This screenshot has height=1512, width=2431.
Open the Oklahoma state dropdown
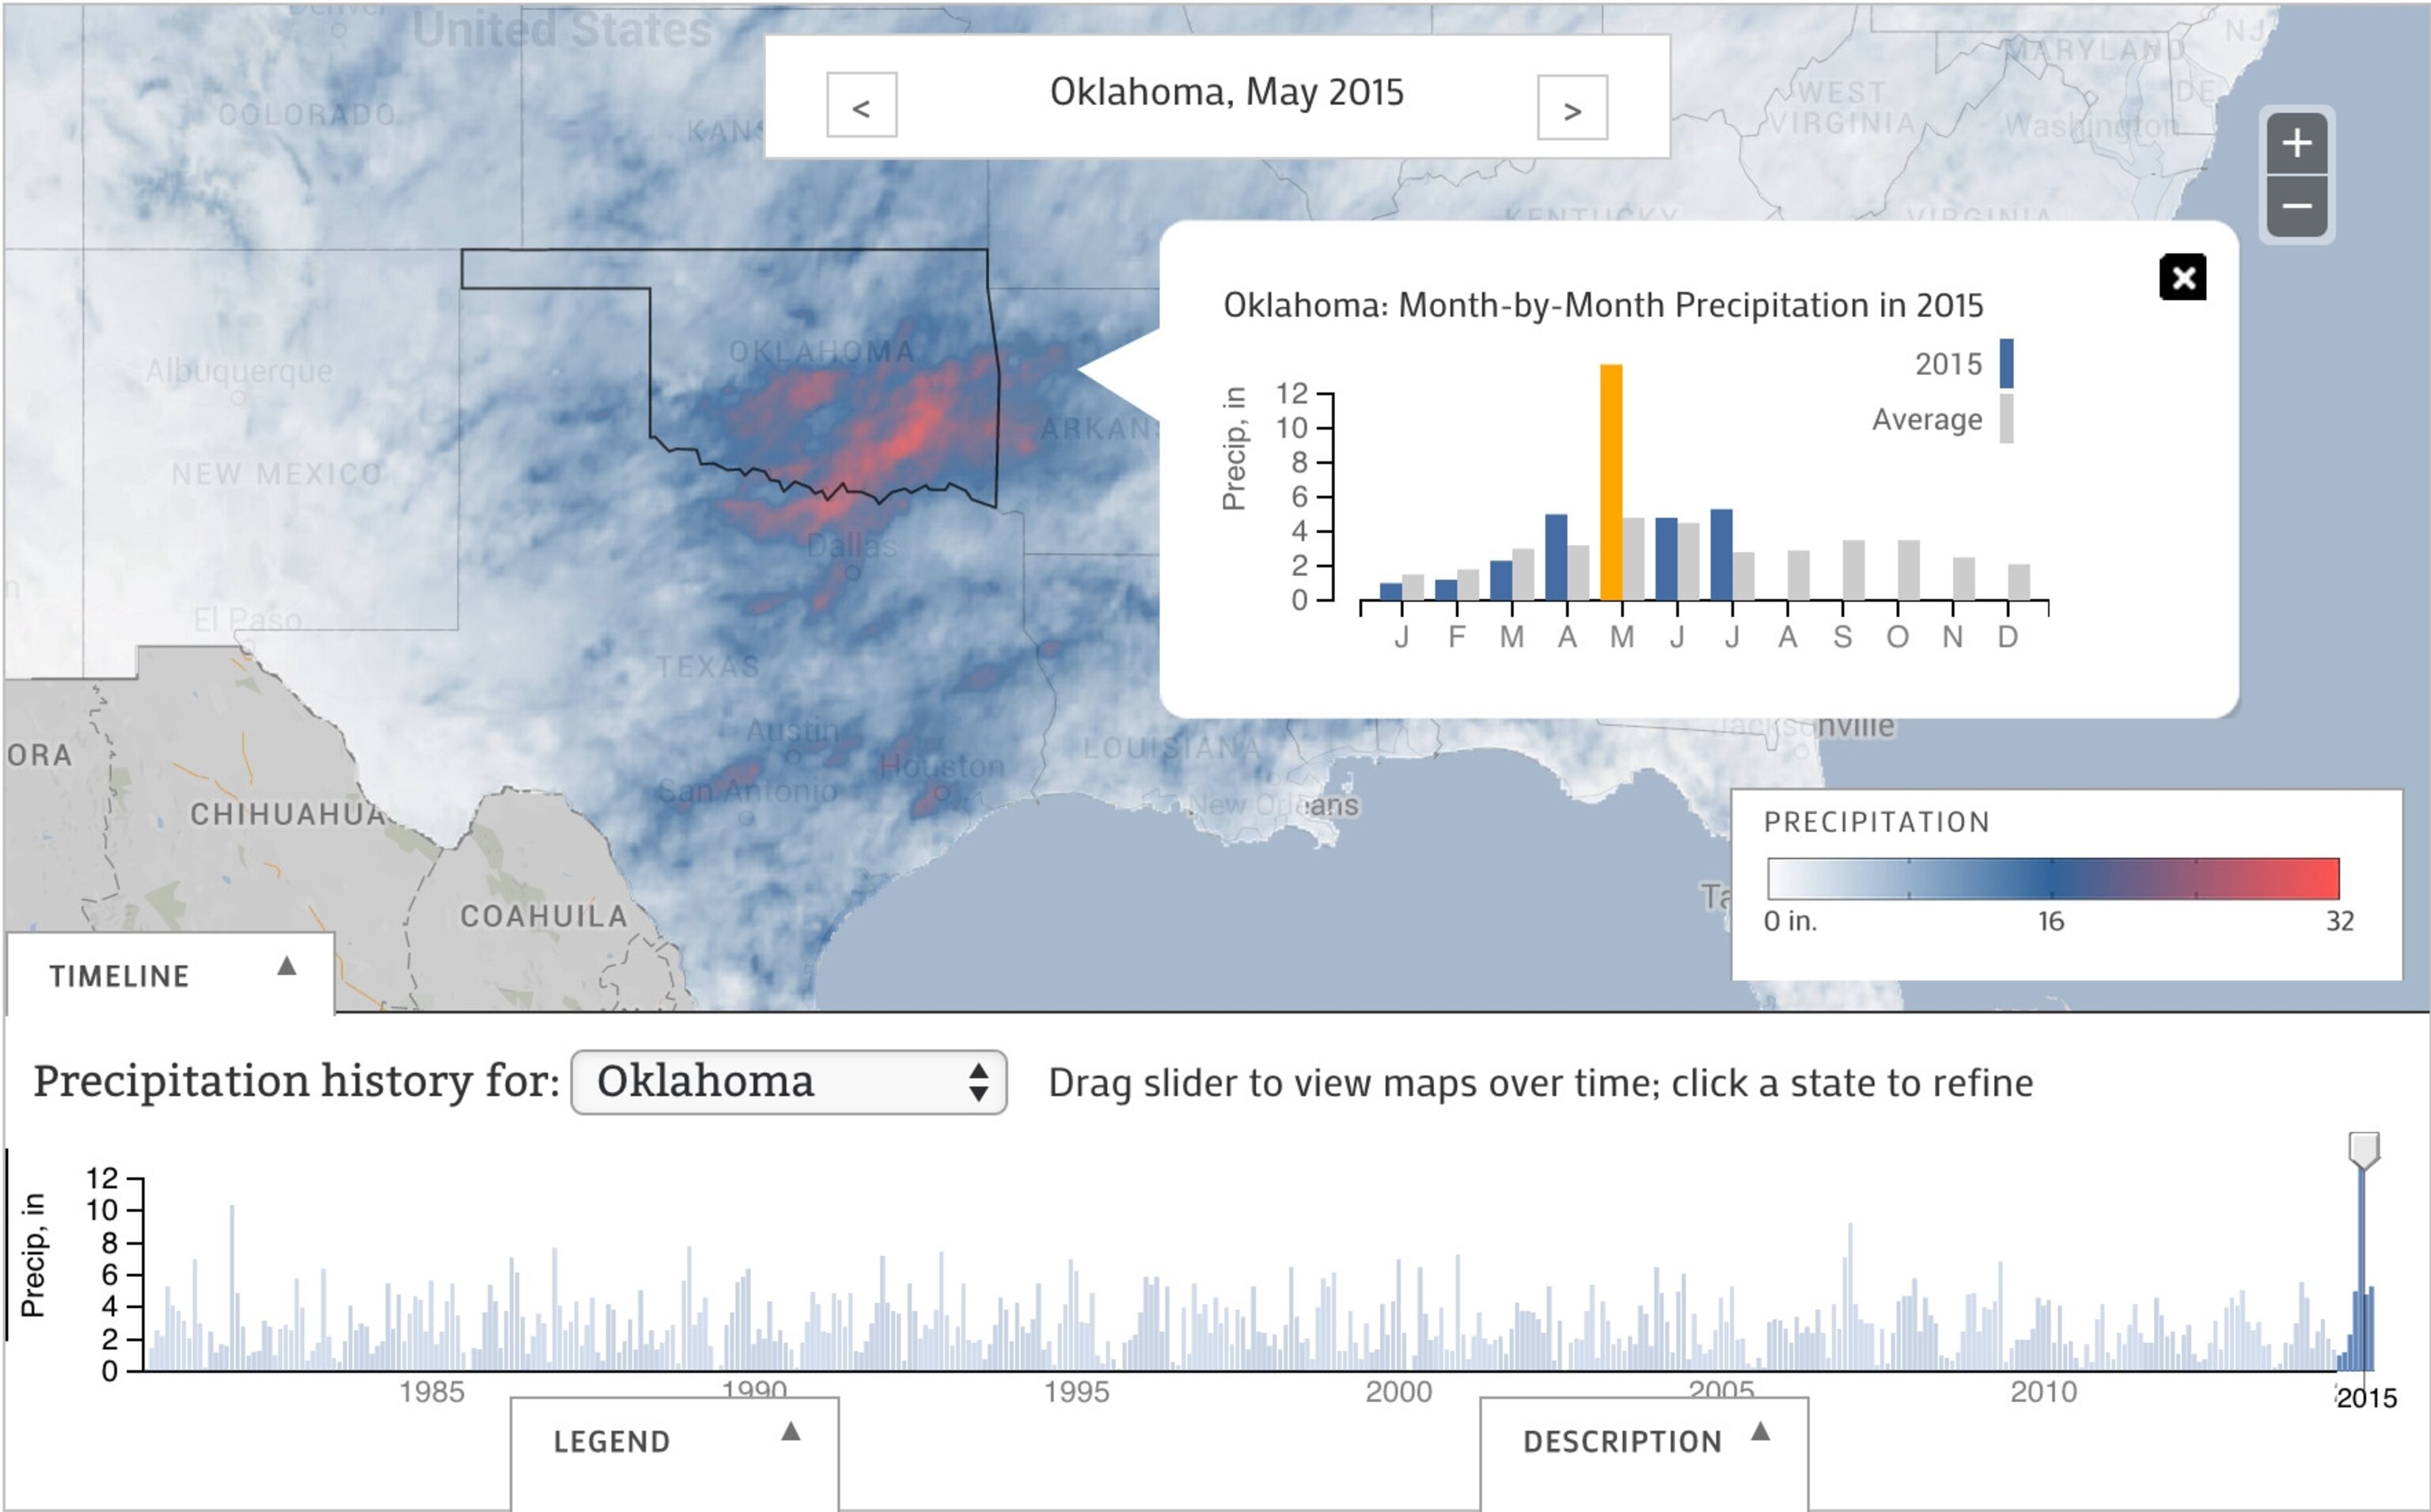[x=788, y=1082]
